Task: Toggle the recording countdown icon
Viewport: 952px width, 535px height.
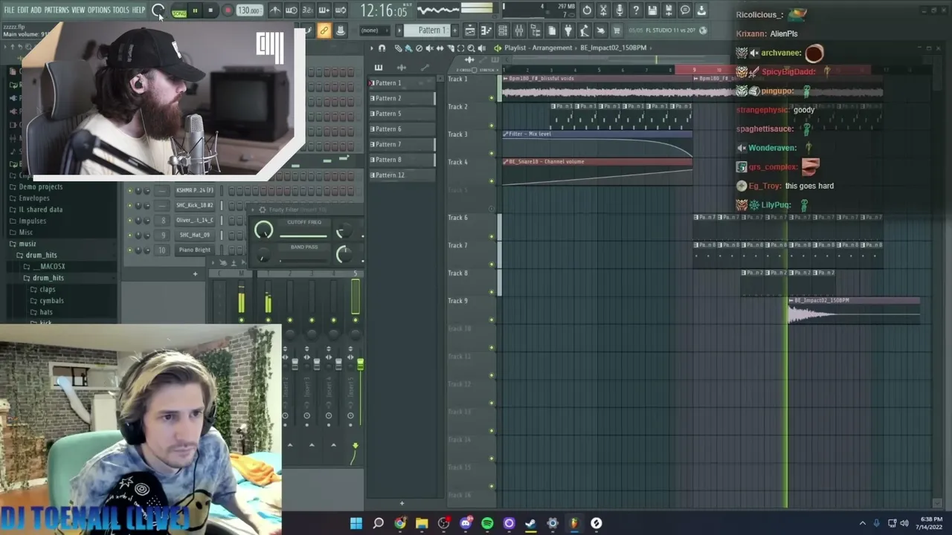Action: (308, 10)
